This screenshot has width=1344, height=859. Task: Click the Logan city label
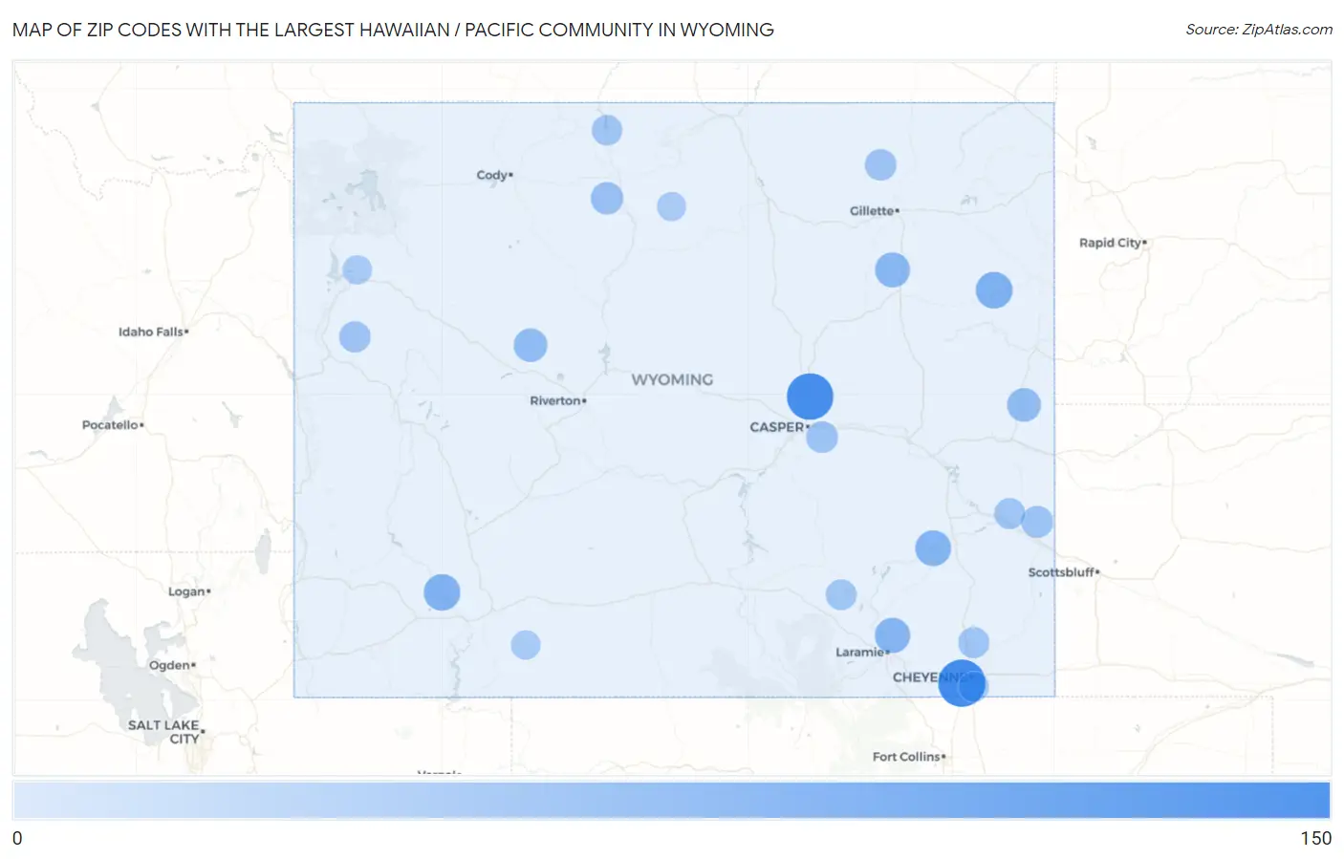189,591
